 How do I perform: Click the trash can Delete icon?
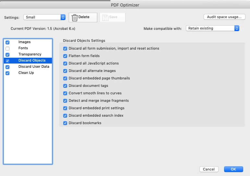click(x=75, y=18)
